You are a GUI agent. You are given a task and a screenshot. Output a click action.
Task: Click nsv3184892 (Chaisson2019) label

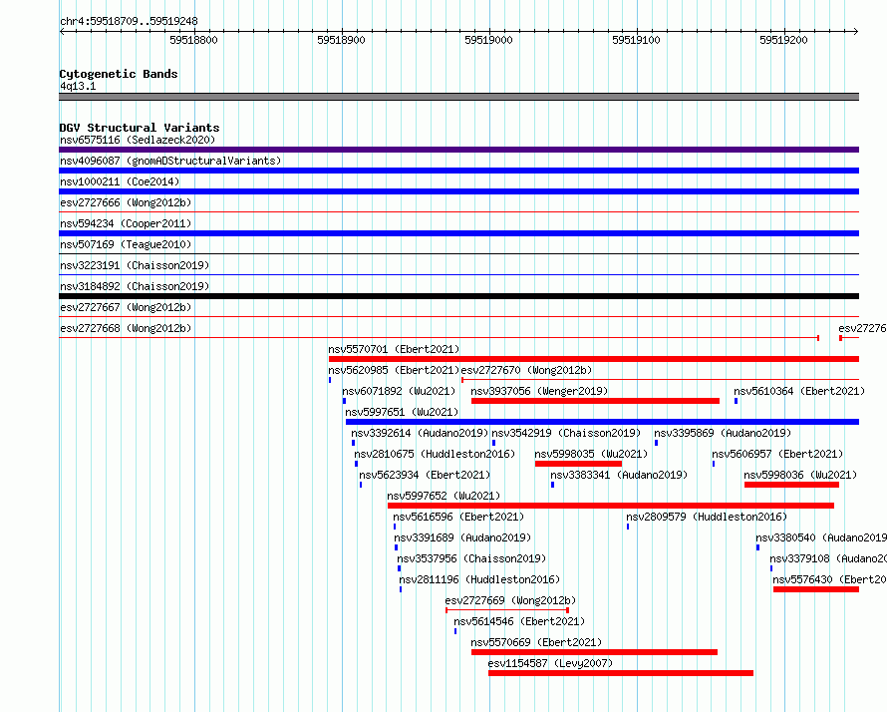[135, 286]
